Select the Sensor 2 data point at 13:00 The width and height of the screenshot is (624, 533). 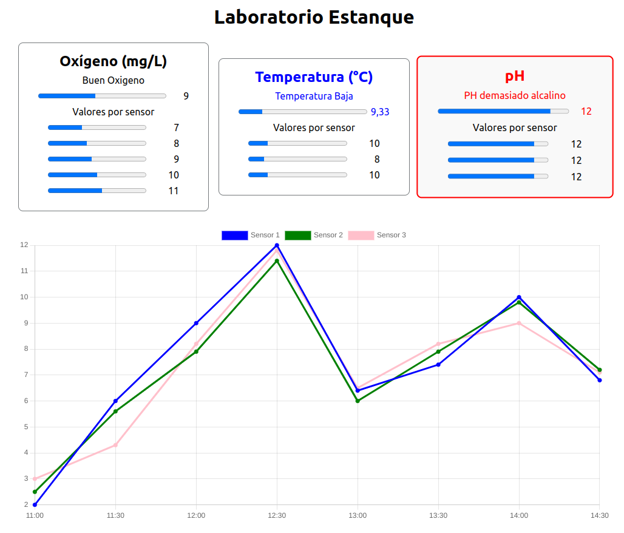pos(358,401)
